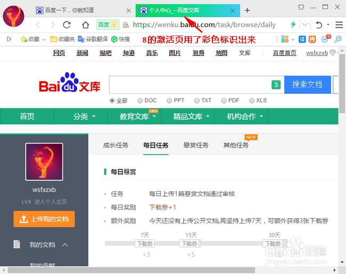Open the message icon with red badge
The image size is (346, 274).
[326, 39]
